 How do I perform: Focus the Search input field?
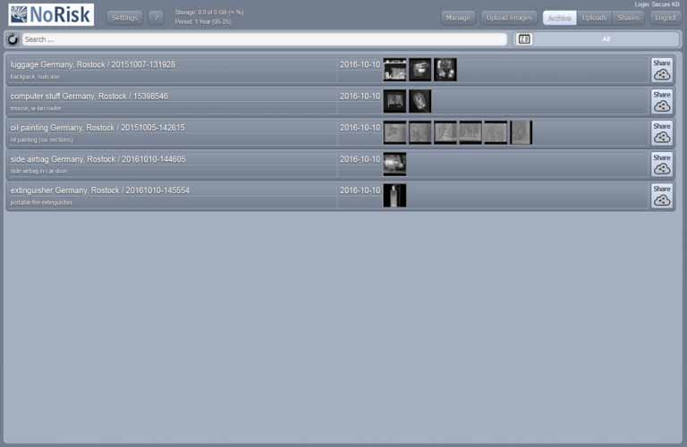click(x=264, y=39)
